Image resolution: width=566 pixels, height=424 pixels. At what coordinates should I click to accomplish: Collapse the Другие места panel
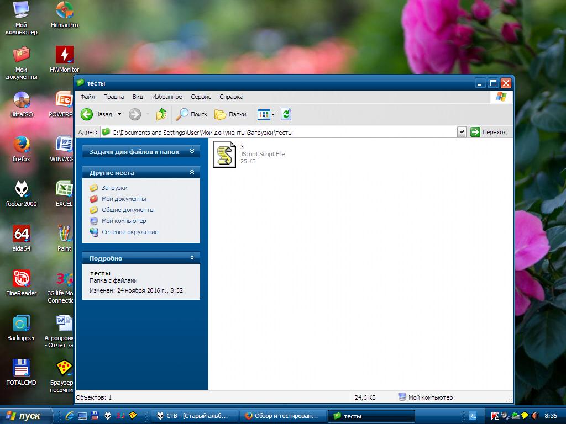[x=192, y=172]
